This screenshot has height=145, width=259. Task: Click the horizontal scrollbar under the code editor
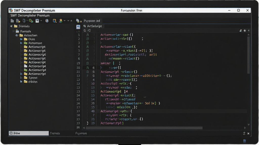pos(144,128)
